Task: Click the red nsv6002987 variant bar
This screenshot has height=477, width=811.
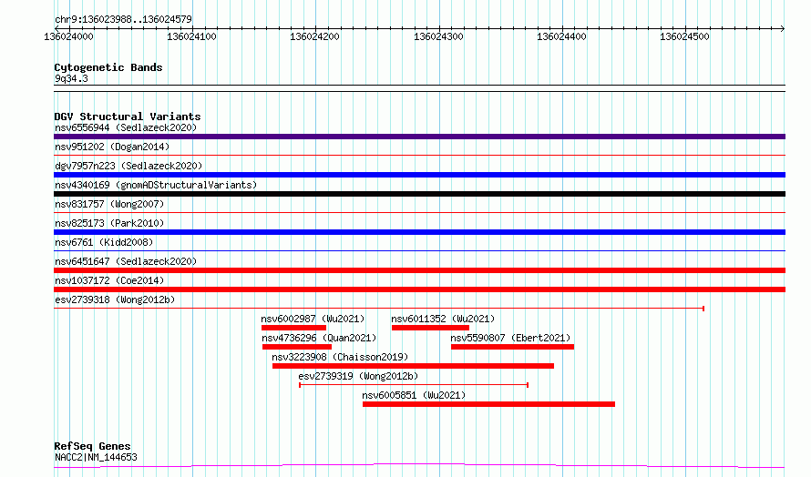Action: click(x=293, y=328)
